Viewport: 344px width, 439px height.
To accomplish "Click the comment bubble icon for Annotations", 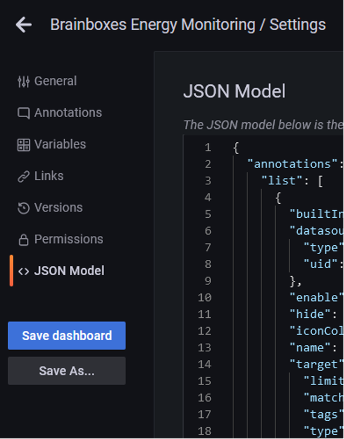I will 23,113.
